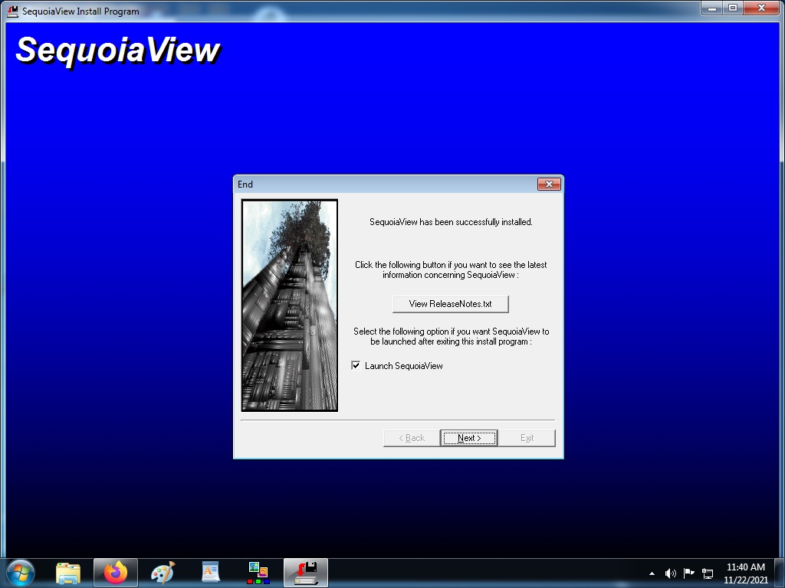Close the SequoiaView Install Program window
The width and height of the screenshot is (785, 588).
click(x=761, y=8)
